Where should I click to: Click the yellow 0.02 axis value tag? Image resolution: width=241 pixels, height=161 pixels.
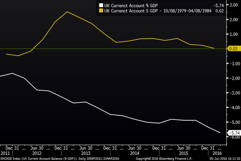(x=234, y=49)
